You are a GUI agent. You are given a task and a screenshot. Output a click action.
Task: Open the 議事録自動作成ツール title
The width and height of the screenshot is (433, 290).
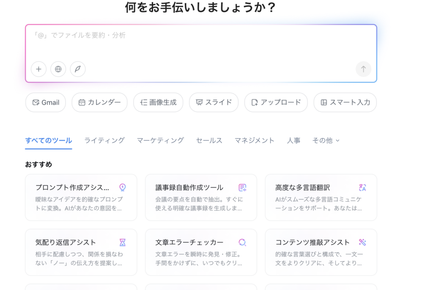189,188
